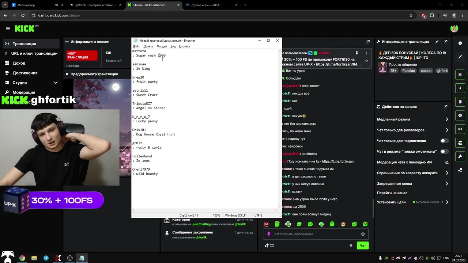Click the Просто общение category thumbnail
Viewport: 468px width, 263px height.
click(x=382, y=68)
